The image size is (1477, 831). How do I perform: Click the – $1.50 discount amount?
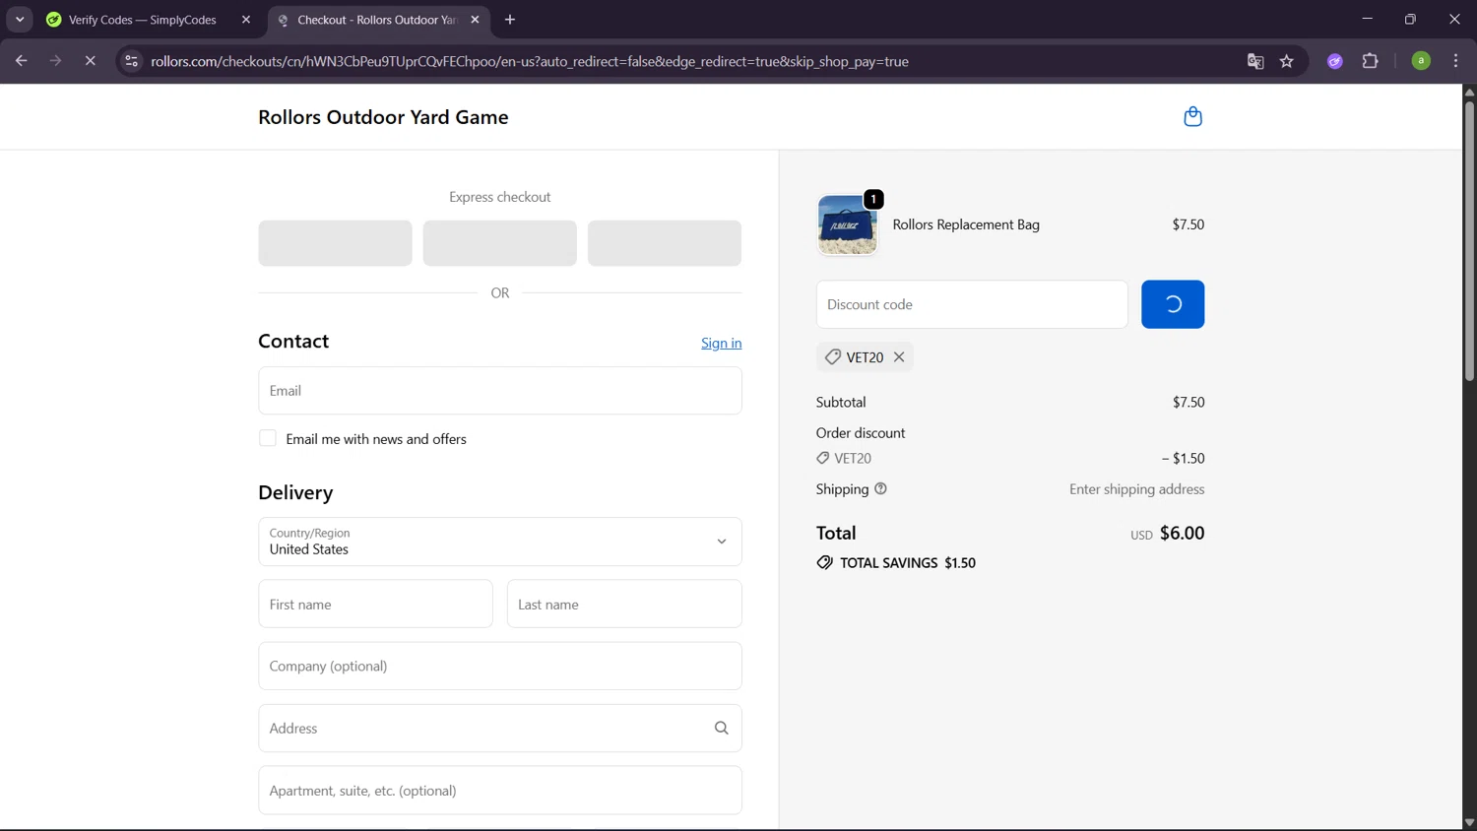click(x=1183, y=458)
